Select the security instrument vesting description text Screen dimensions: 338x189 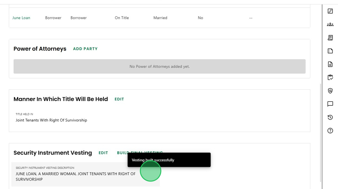pos(75,177)
